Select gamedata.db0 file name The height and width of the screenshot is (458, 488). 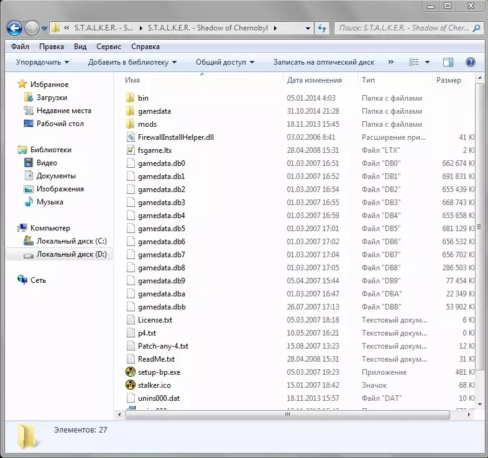(x=161, y=163)
